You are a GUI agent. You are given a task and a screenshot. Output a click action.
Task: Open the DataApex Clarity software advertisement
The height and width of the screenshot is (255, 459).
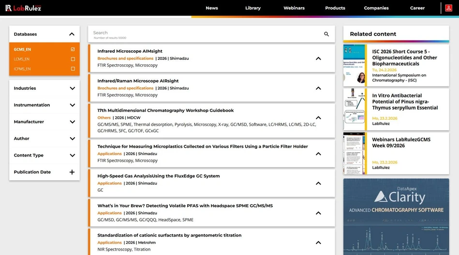pos(396,216)
